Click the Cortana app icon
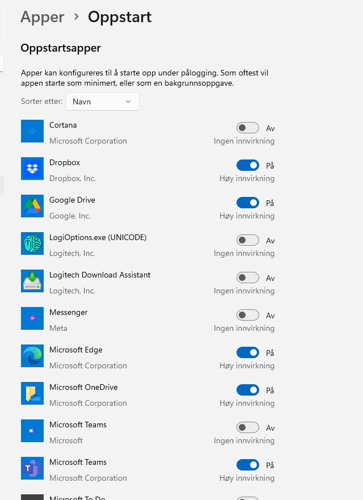Image resolution: width=363 pixels, height=500 pixels. (32, 131)
